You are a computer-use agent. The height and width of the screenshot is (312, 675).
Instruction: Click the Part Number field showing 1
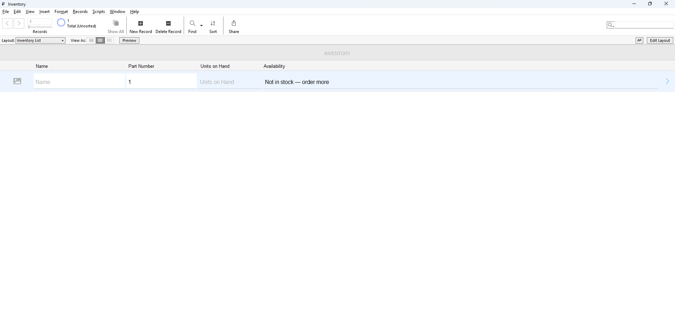(162, 81)
